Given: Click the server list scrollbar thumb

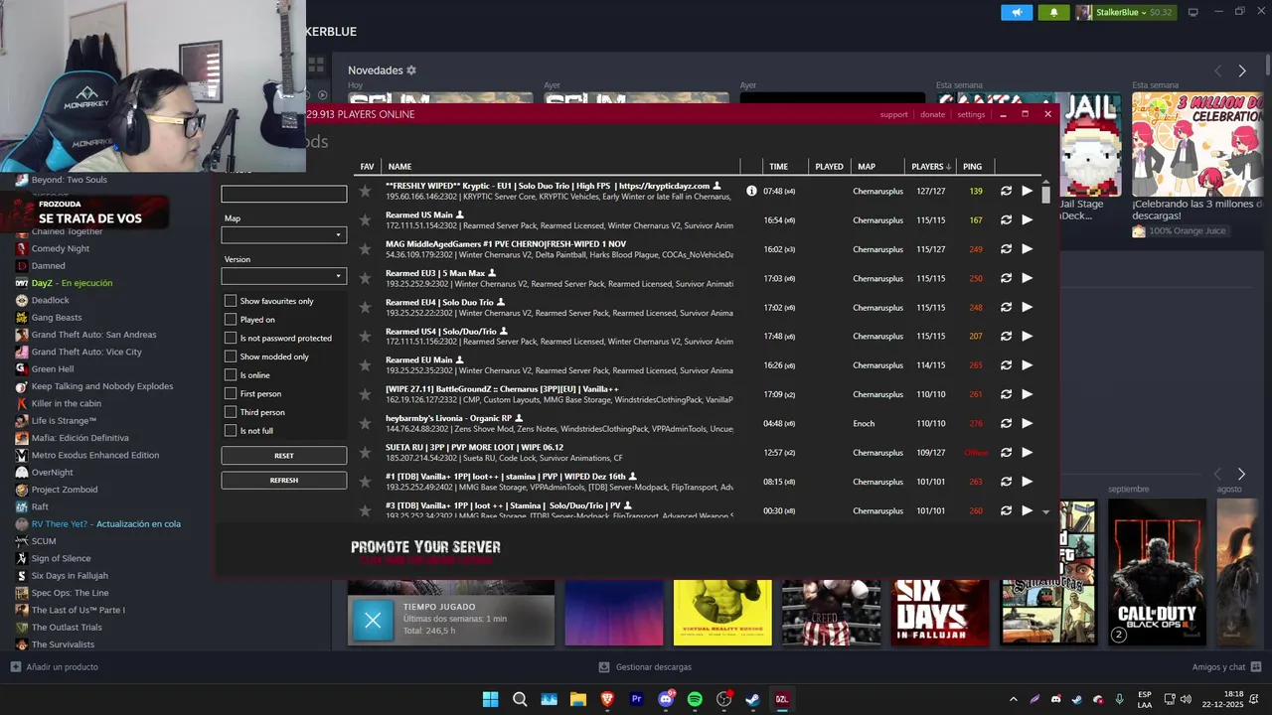Looking at the screenshot, I should [1045, 193].
